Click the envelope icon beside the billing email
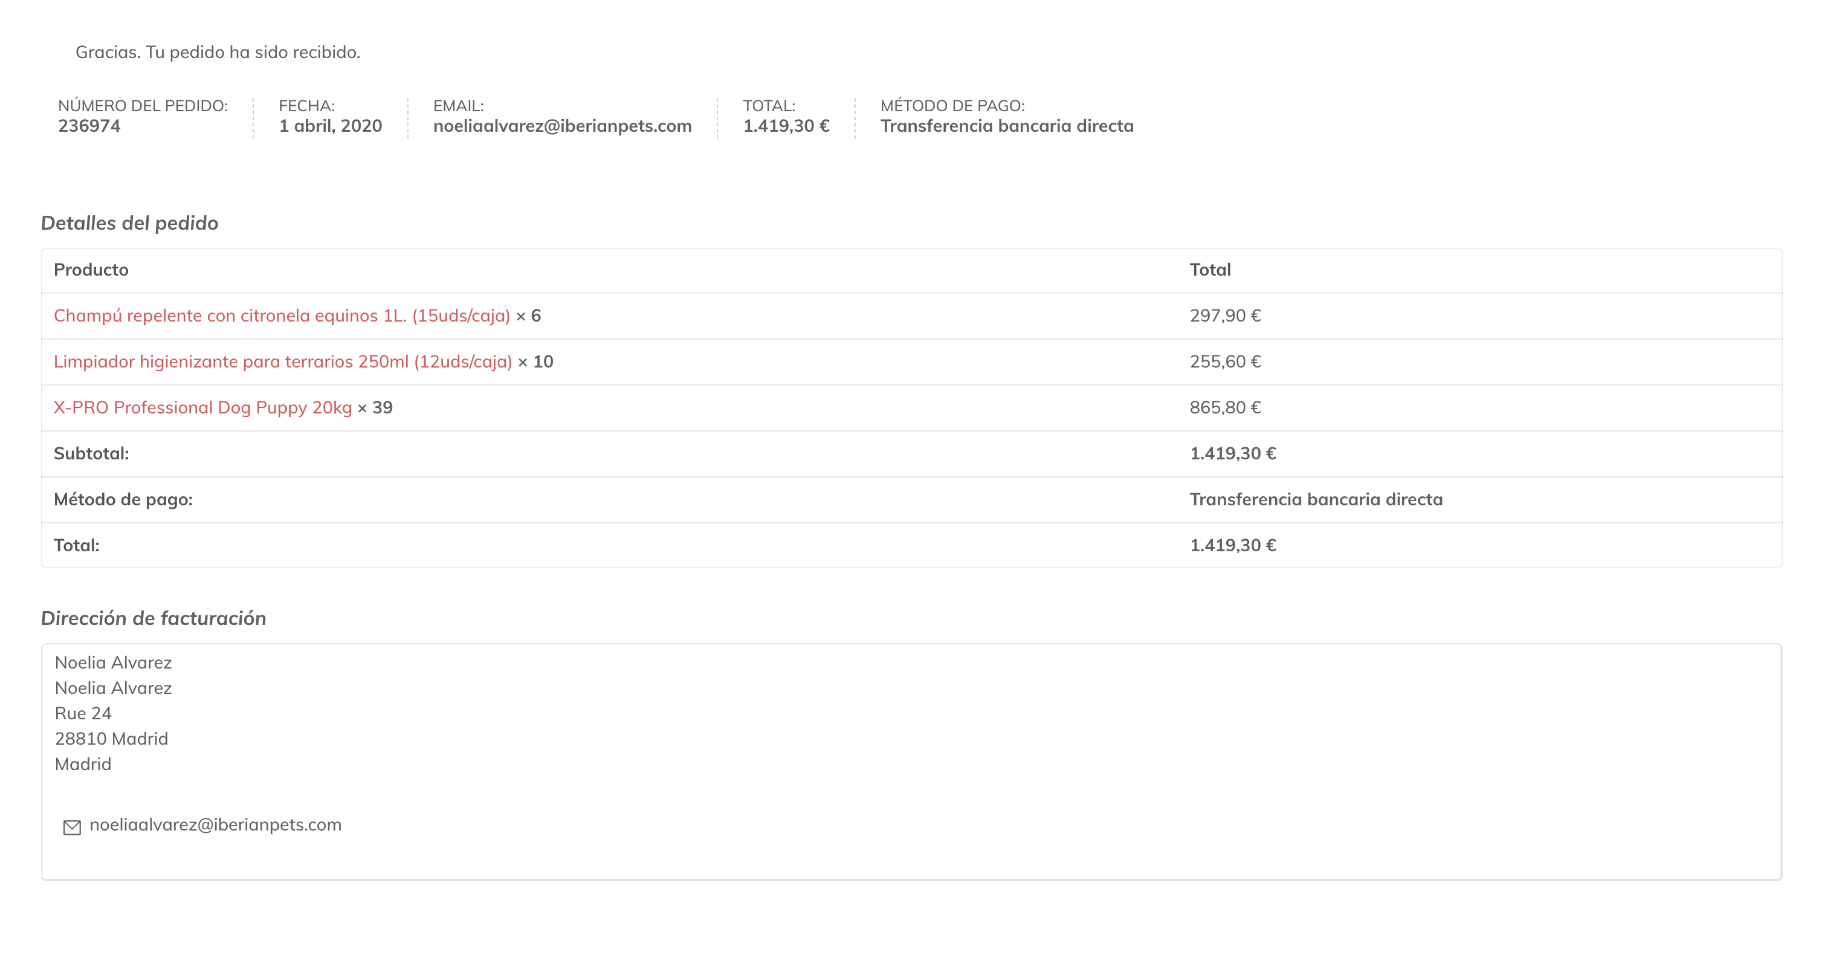Viewport: 1836px width, 978px height. pyautogui.click(x=72, y=827)
